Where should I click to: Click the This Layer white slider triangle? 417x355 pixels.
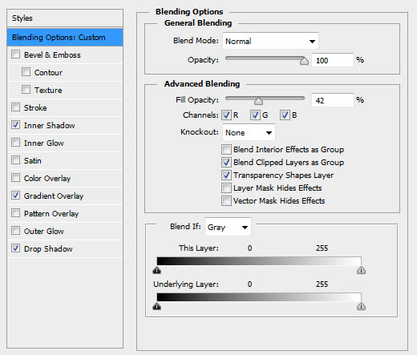[x=361, y=270]
